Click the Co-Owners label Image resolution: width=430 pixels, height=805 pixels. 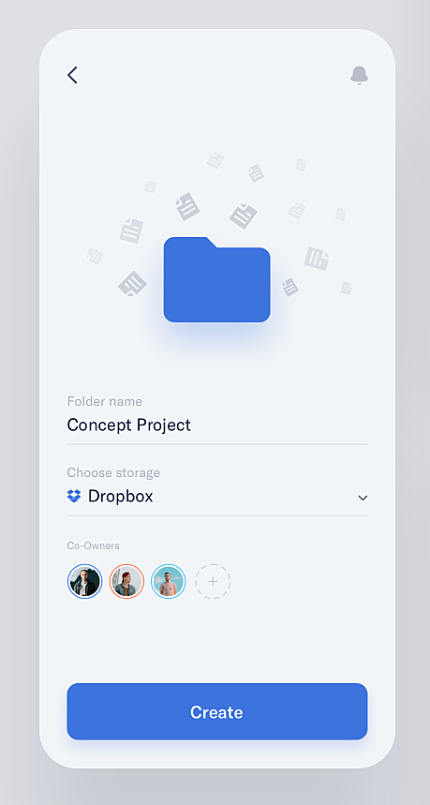93,545
